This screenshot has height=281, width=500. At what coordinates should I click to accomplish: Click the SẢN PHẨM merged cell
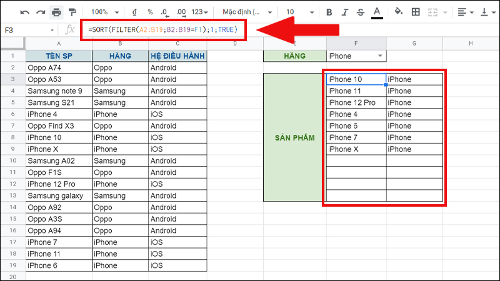pyautogui.click(x=294, y=137)
